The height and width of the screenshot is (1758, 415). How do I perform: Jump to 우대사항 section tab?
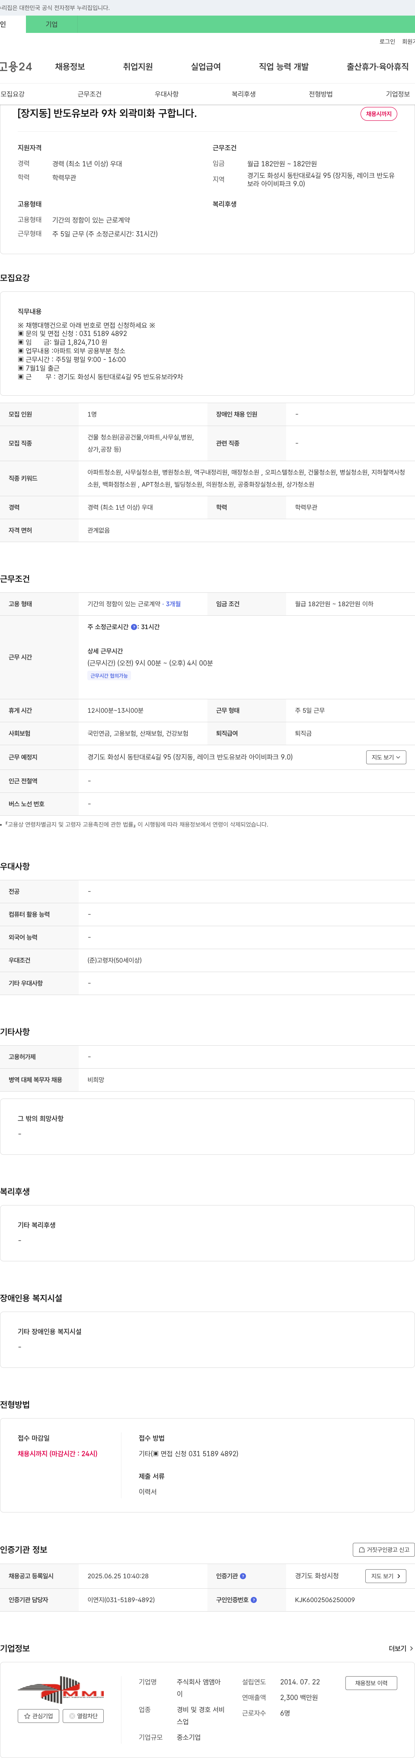pos(166,94)
